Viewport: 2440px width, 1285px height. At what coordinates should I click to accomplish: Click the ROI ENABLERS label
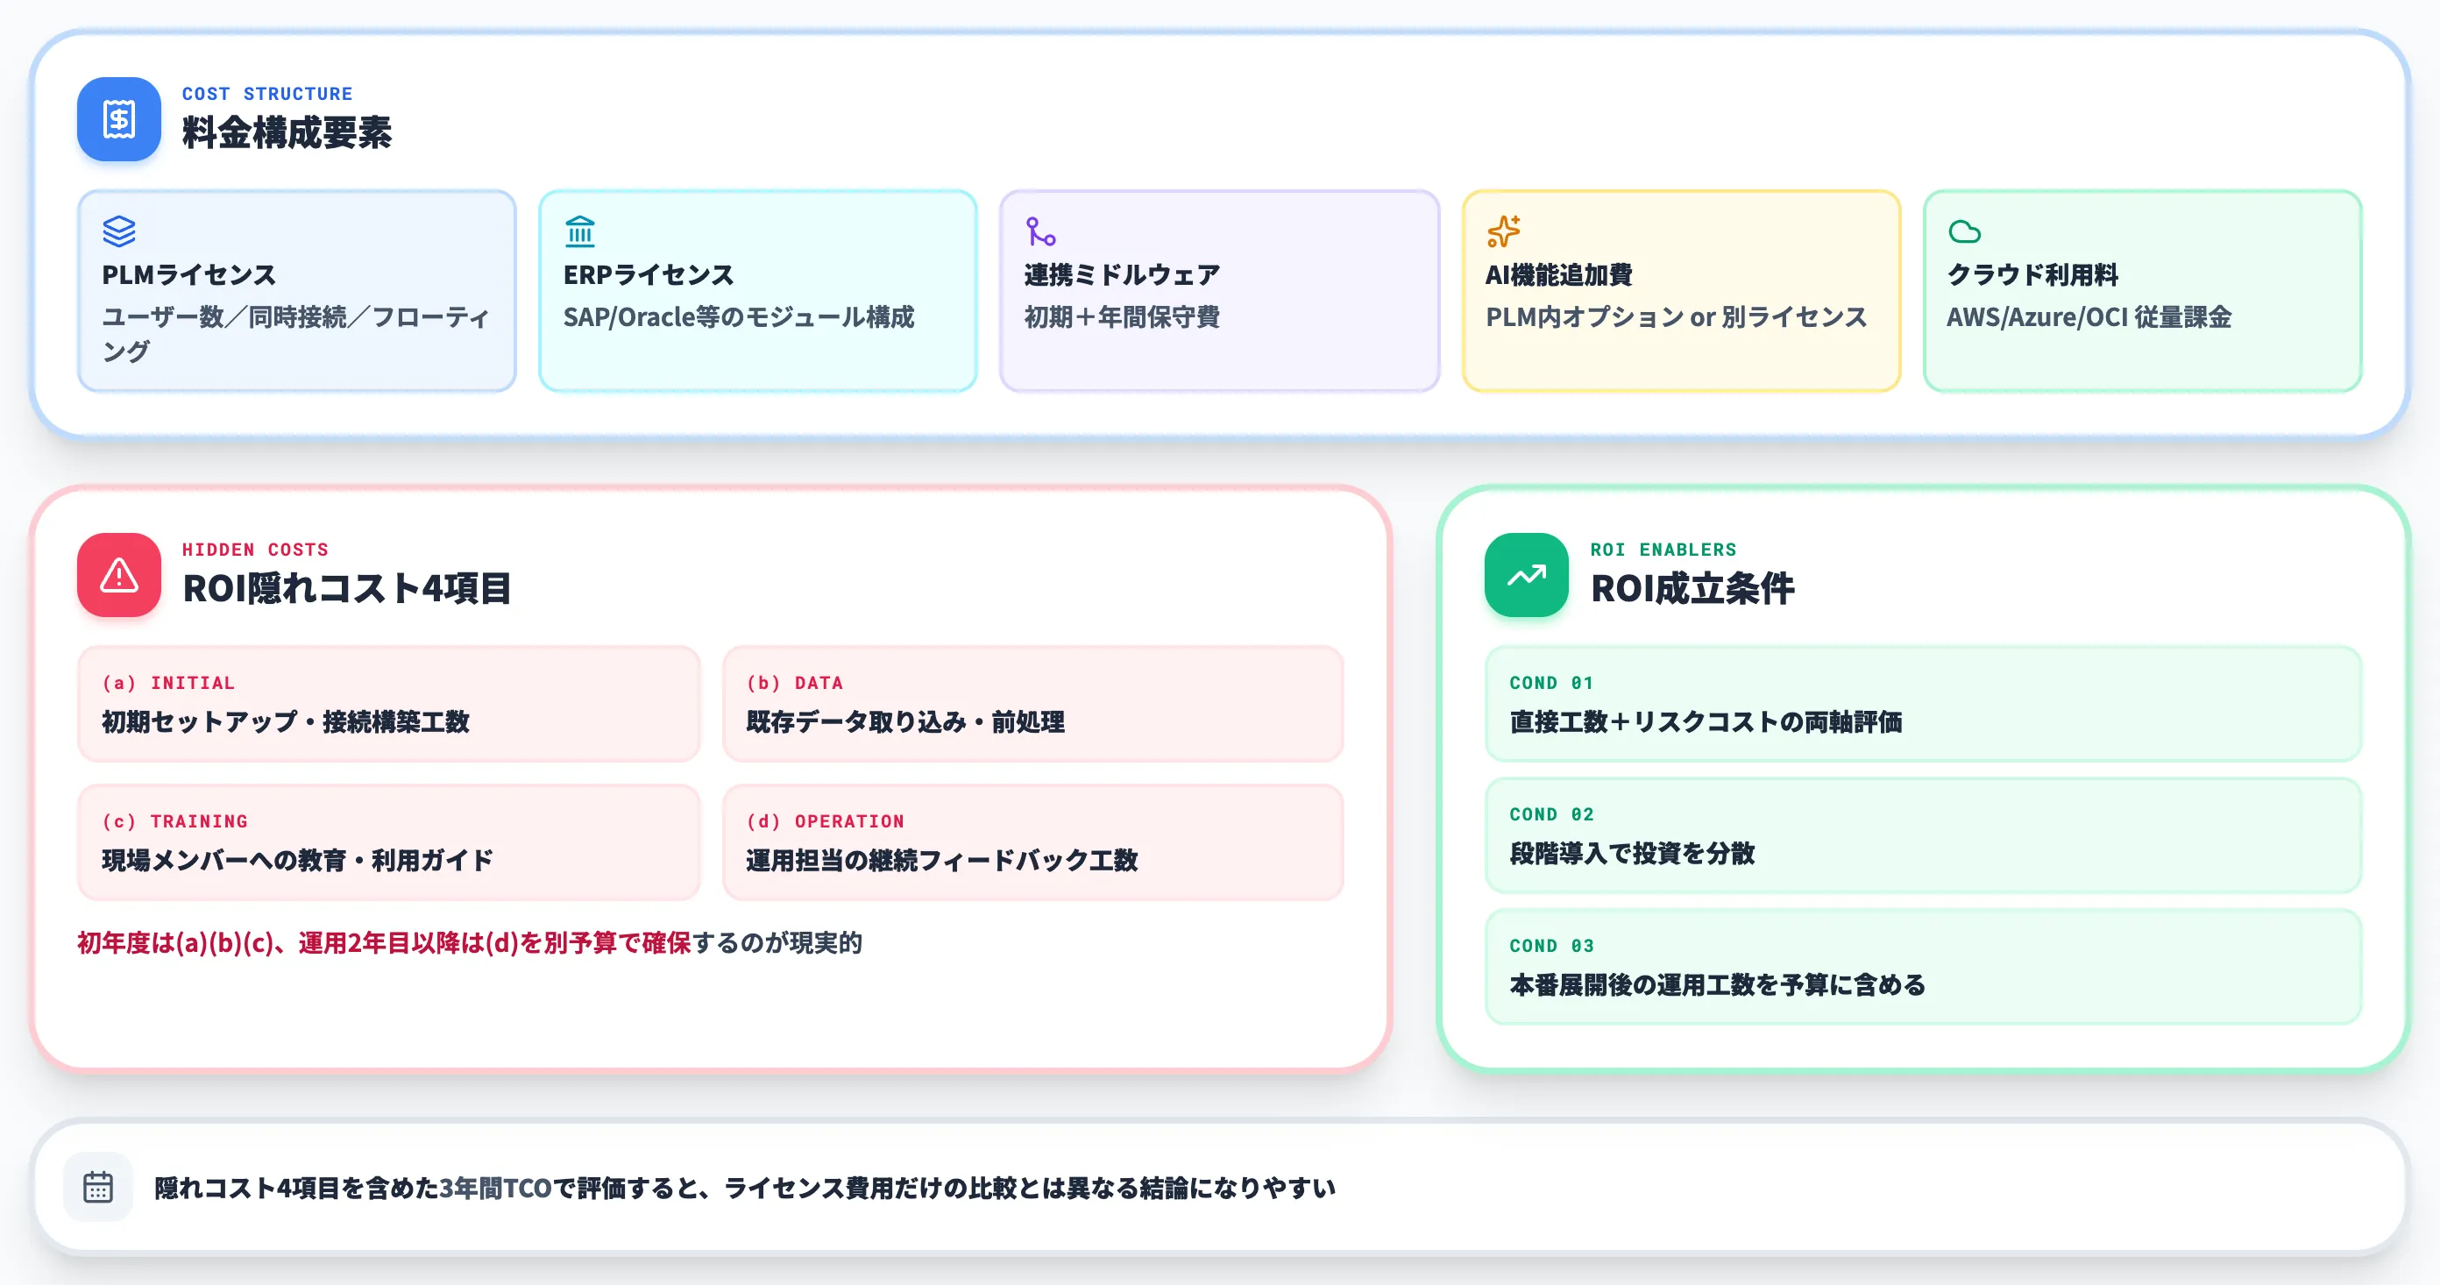[1663, 550]
